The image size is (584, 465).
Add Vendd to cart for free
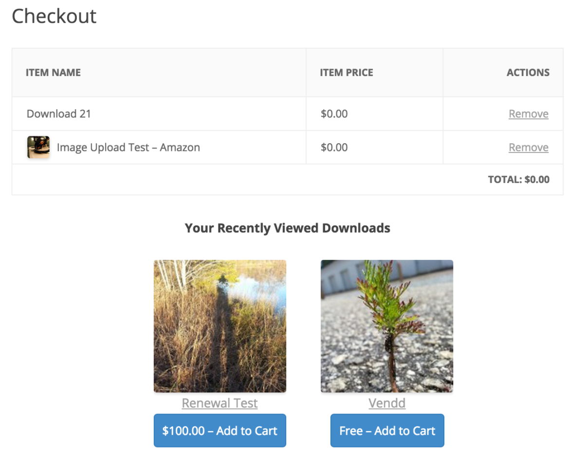click(x=387, y=430)
